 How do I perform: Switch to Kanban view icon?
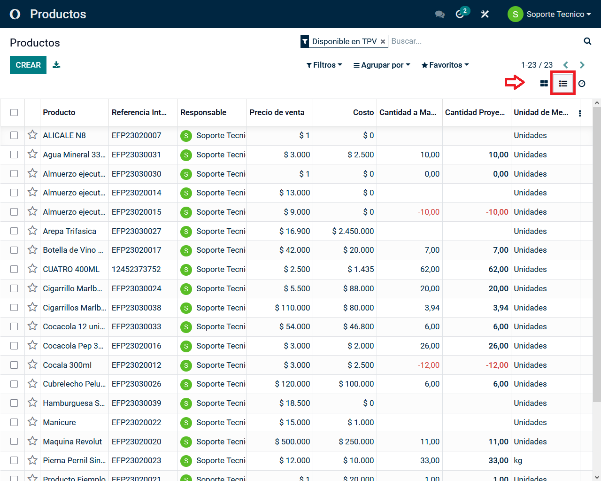click(x=544, y=84)
